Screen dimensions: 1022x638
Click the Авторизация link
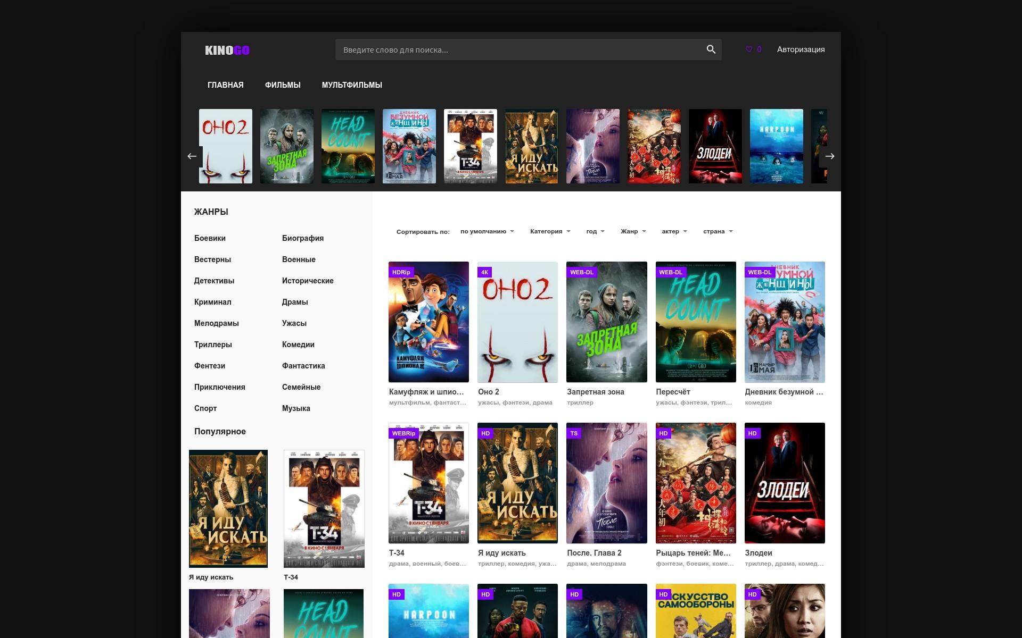tap(801, 49)
